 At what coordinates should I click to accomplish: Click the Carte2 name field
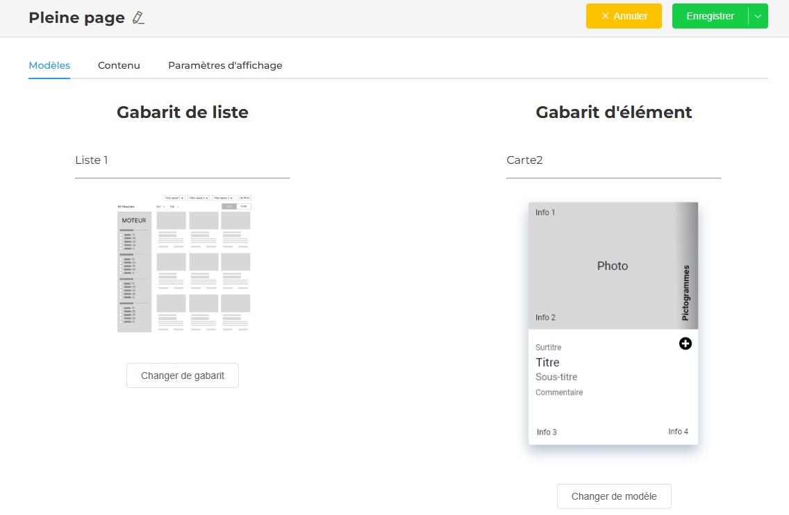pos(613,160)
